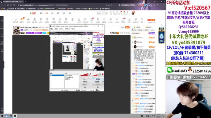Click the microphone icon in OBS window
Image resolution: width=211 pixels, height=118 pixels.
(90, 74)
